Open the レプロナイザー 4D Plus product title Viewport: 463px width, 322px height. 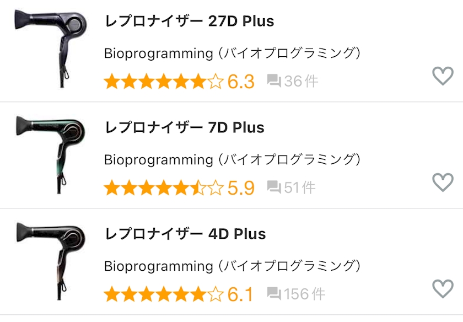pos(185,234)
